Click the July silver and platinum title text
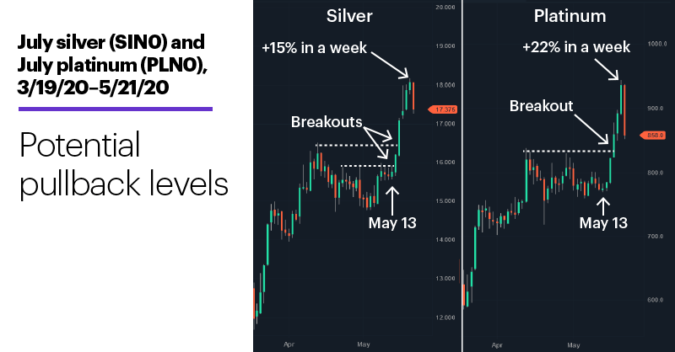 tap(112, 65)
